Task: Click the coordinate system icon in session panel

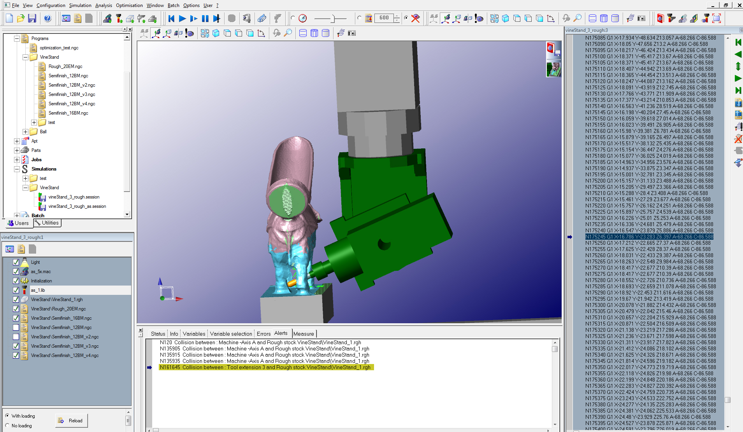Action: click(10, 249)
